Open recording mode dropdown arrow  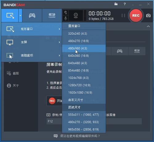pos(20,15)
